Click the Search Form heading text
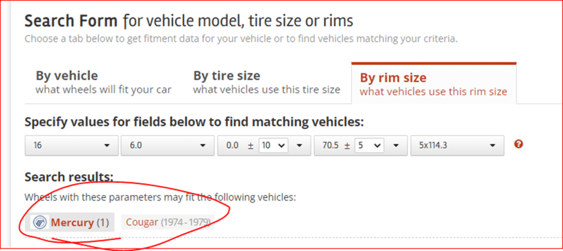This screenshot has width=563, height=251. click(x=71, y=21)
